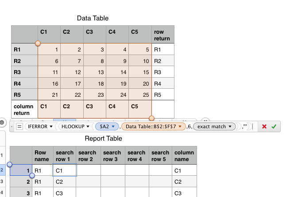Select Data Table header cell C5
This screenshot has width=294, height=197.
tap(140, 35)
